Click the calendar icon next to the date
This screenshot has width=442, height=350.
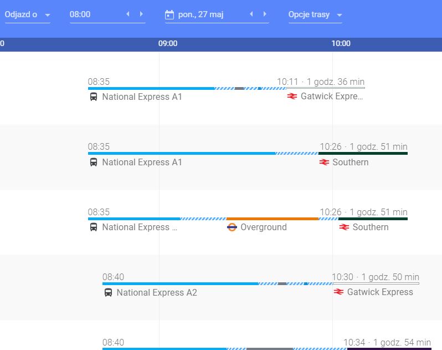pyautogui.click(x=169, y=14)
